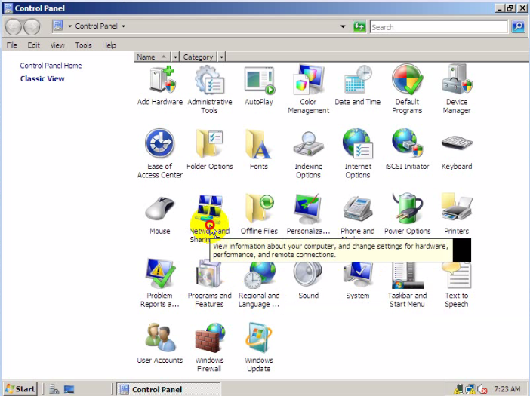Open iSCSI Initiator

pos(407,149)
